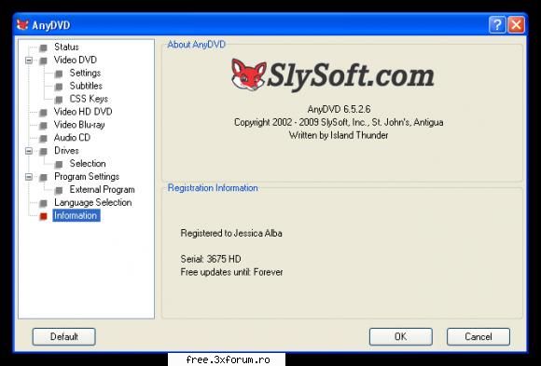Click the icon beside Video Blu-ray
The height and width of the screenshot is (366, 541).
[x=43, y=126]
